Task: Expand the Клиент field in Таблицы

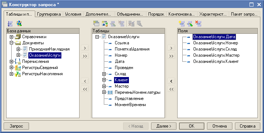Action: point(104,80)
